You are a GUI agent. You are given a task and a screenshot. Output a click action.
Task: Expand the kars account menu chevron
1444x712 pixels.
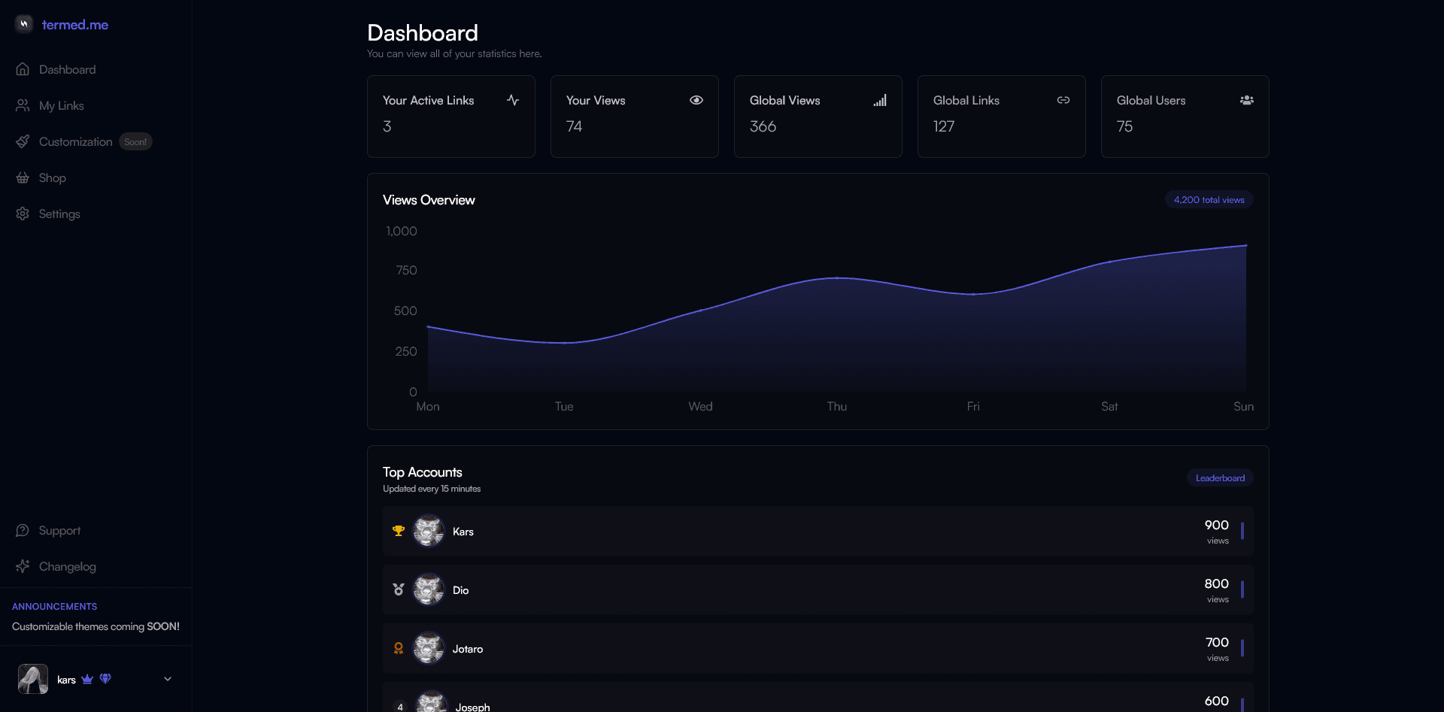pyautogui.click(x=168, y=679)
